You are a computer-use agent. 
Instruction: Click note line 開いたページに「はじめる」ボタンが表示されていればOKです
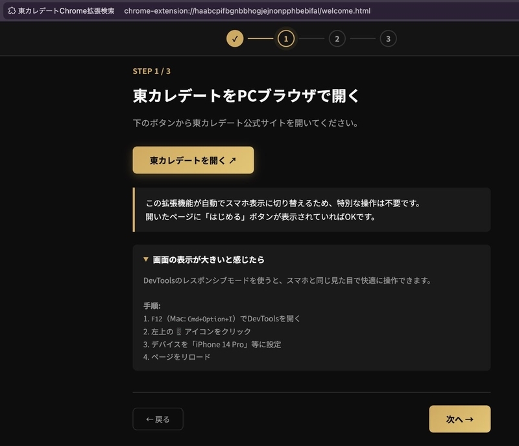tap(261, 217)
